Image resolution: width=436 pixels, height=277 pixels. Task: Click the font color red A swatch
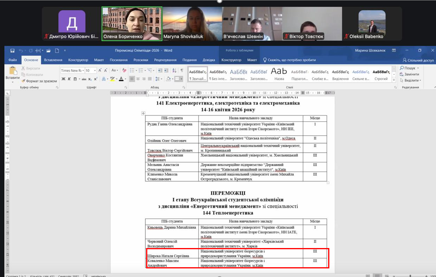point(121,79)
